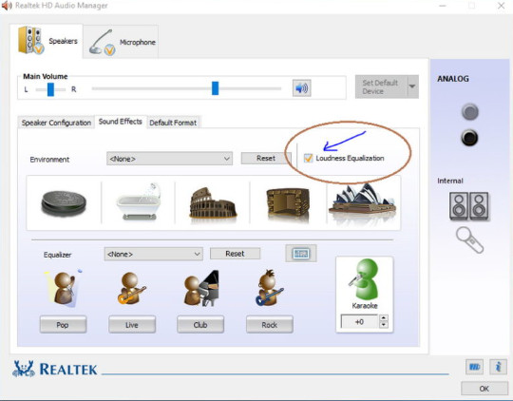Select the stone room environment icon
The image size is (513, 401).
pyautogui.click(x=288, y=203)
